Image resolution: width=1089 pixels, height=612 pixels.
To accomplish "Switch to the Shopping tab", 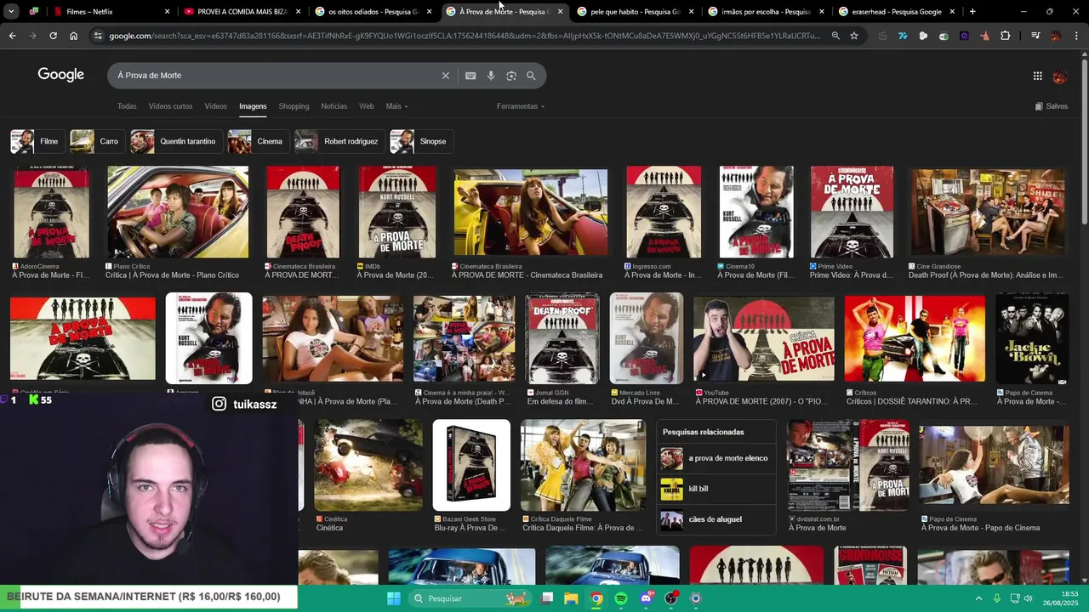I will (294, 106).
